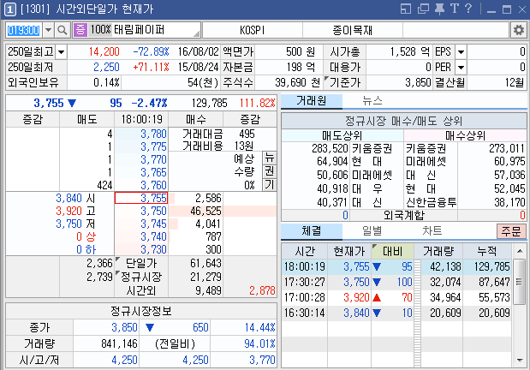Click the purple 증 margin badge icon

coord(80,30)
